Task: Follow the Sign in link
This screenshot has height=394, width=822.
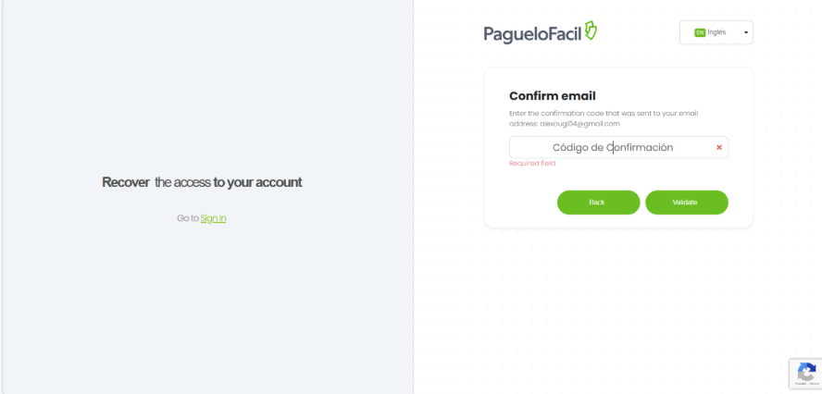Action: (213, 218)
